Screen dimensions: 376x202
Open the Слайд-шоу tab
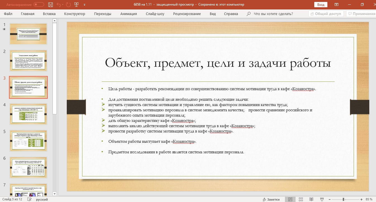tap(155, 14)
